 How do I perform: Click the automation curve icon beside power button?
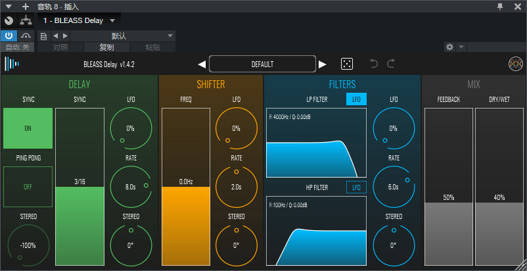pos(26,36)
